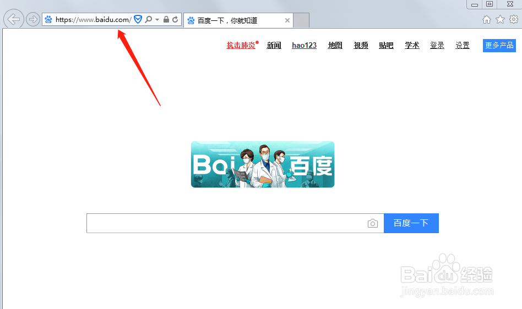Image resolution: width=522 pixels, height=309 pixels.
Task: Click the magnifier search icon in address bar
Action: coord(149,19)
